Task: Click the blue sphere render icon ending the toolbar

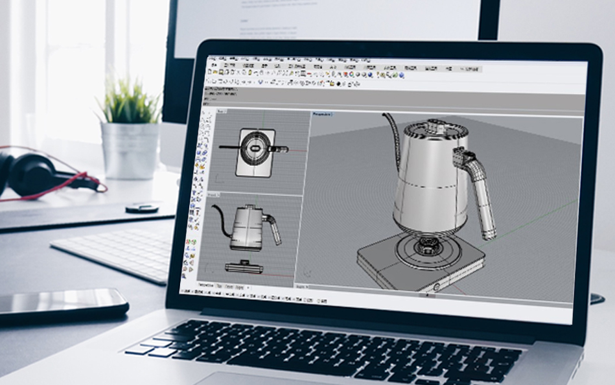Action: point(402,76)
